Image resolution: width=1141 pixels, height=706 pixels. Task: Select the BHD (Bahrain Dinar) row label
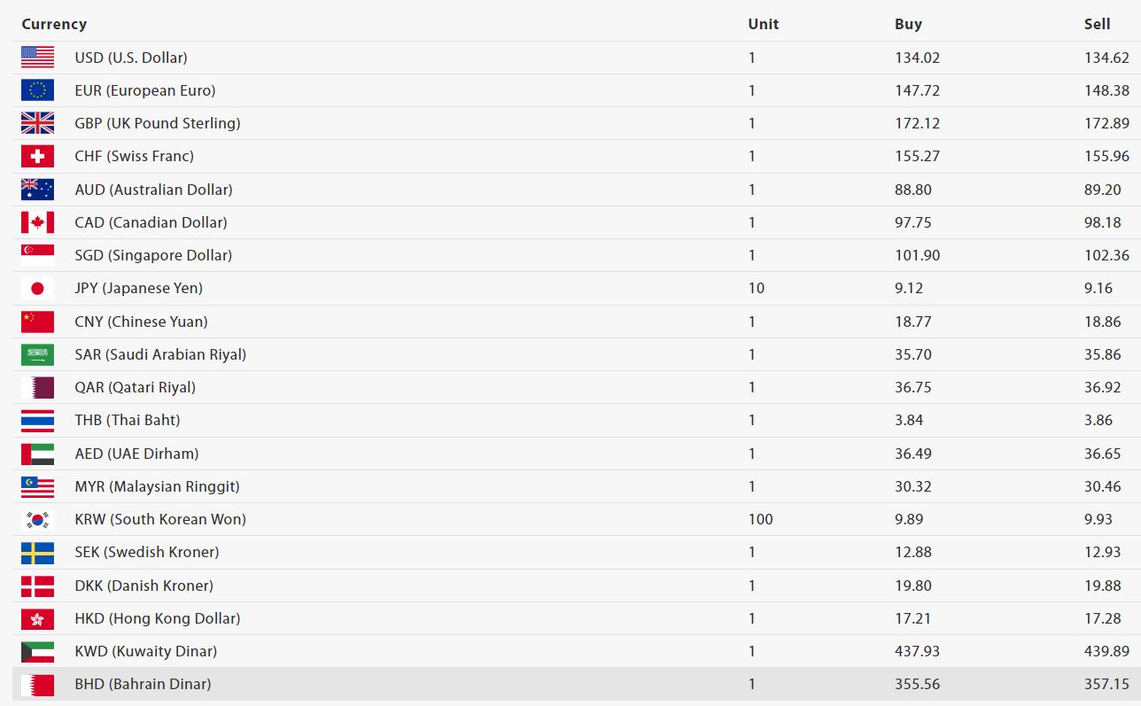pos(143,684)
